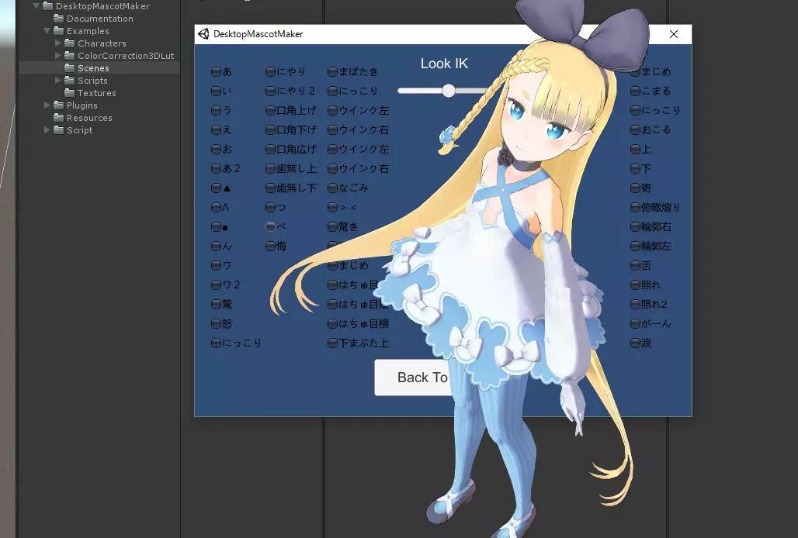Viewport: 798px width, 538px height.
Task: Toggle the う mouth shape checkbox
Action: point(216,110)
